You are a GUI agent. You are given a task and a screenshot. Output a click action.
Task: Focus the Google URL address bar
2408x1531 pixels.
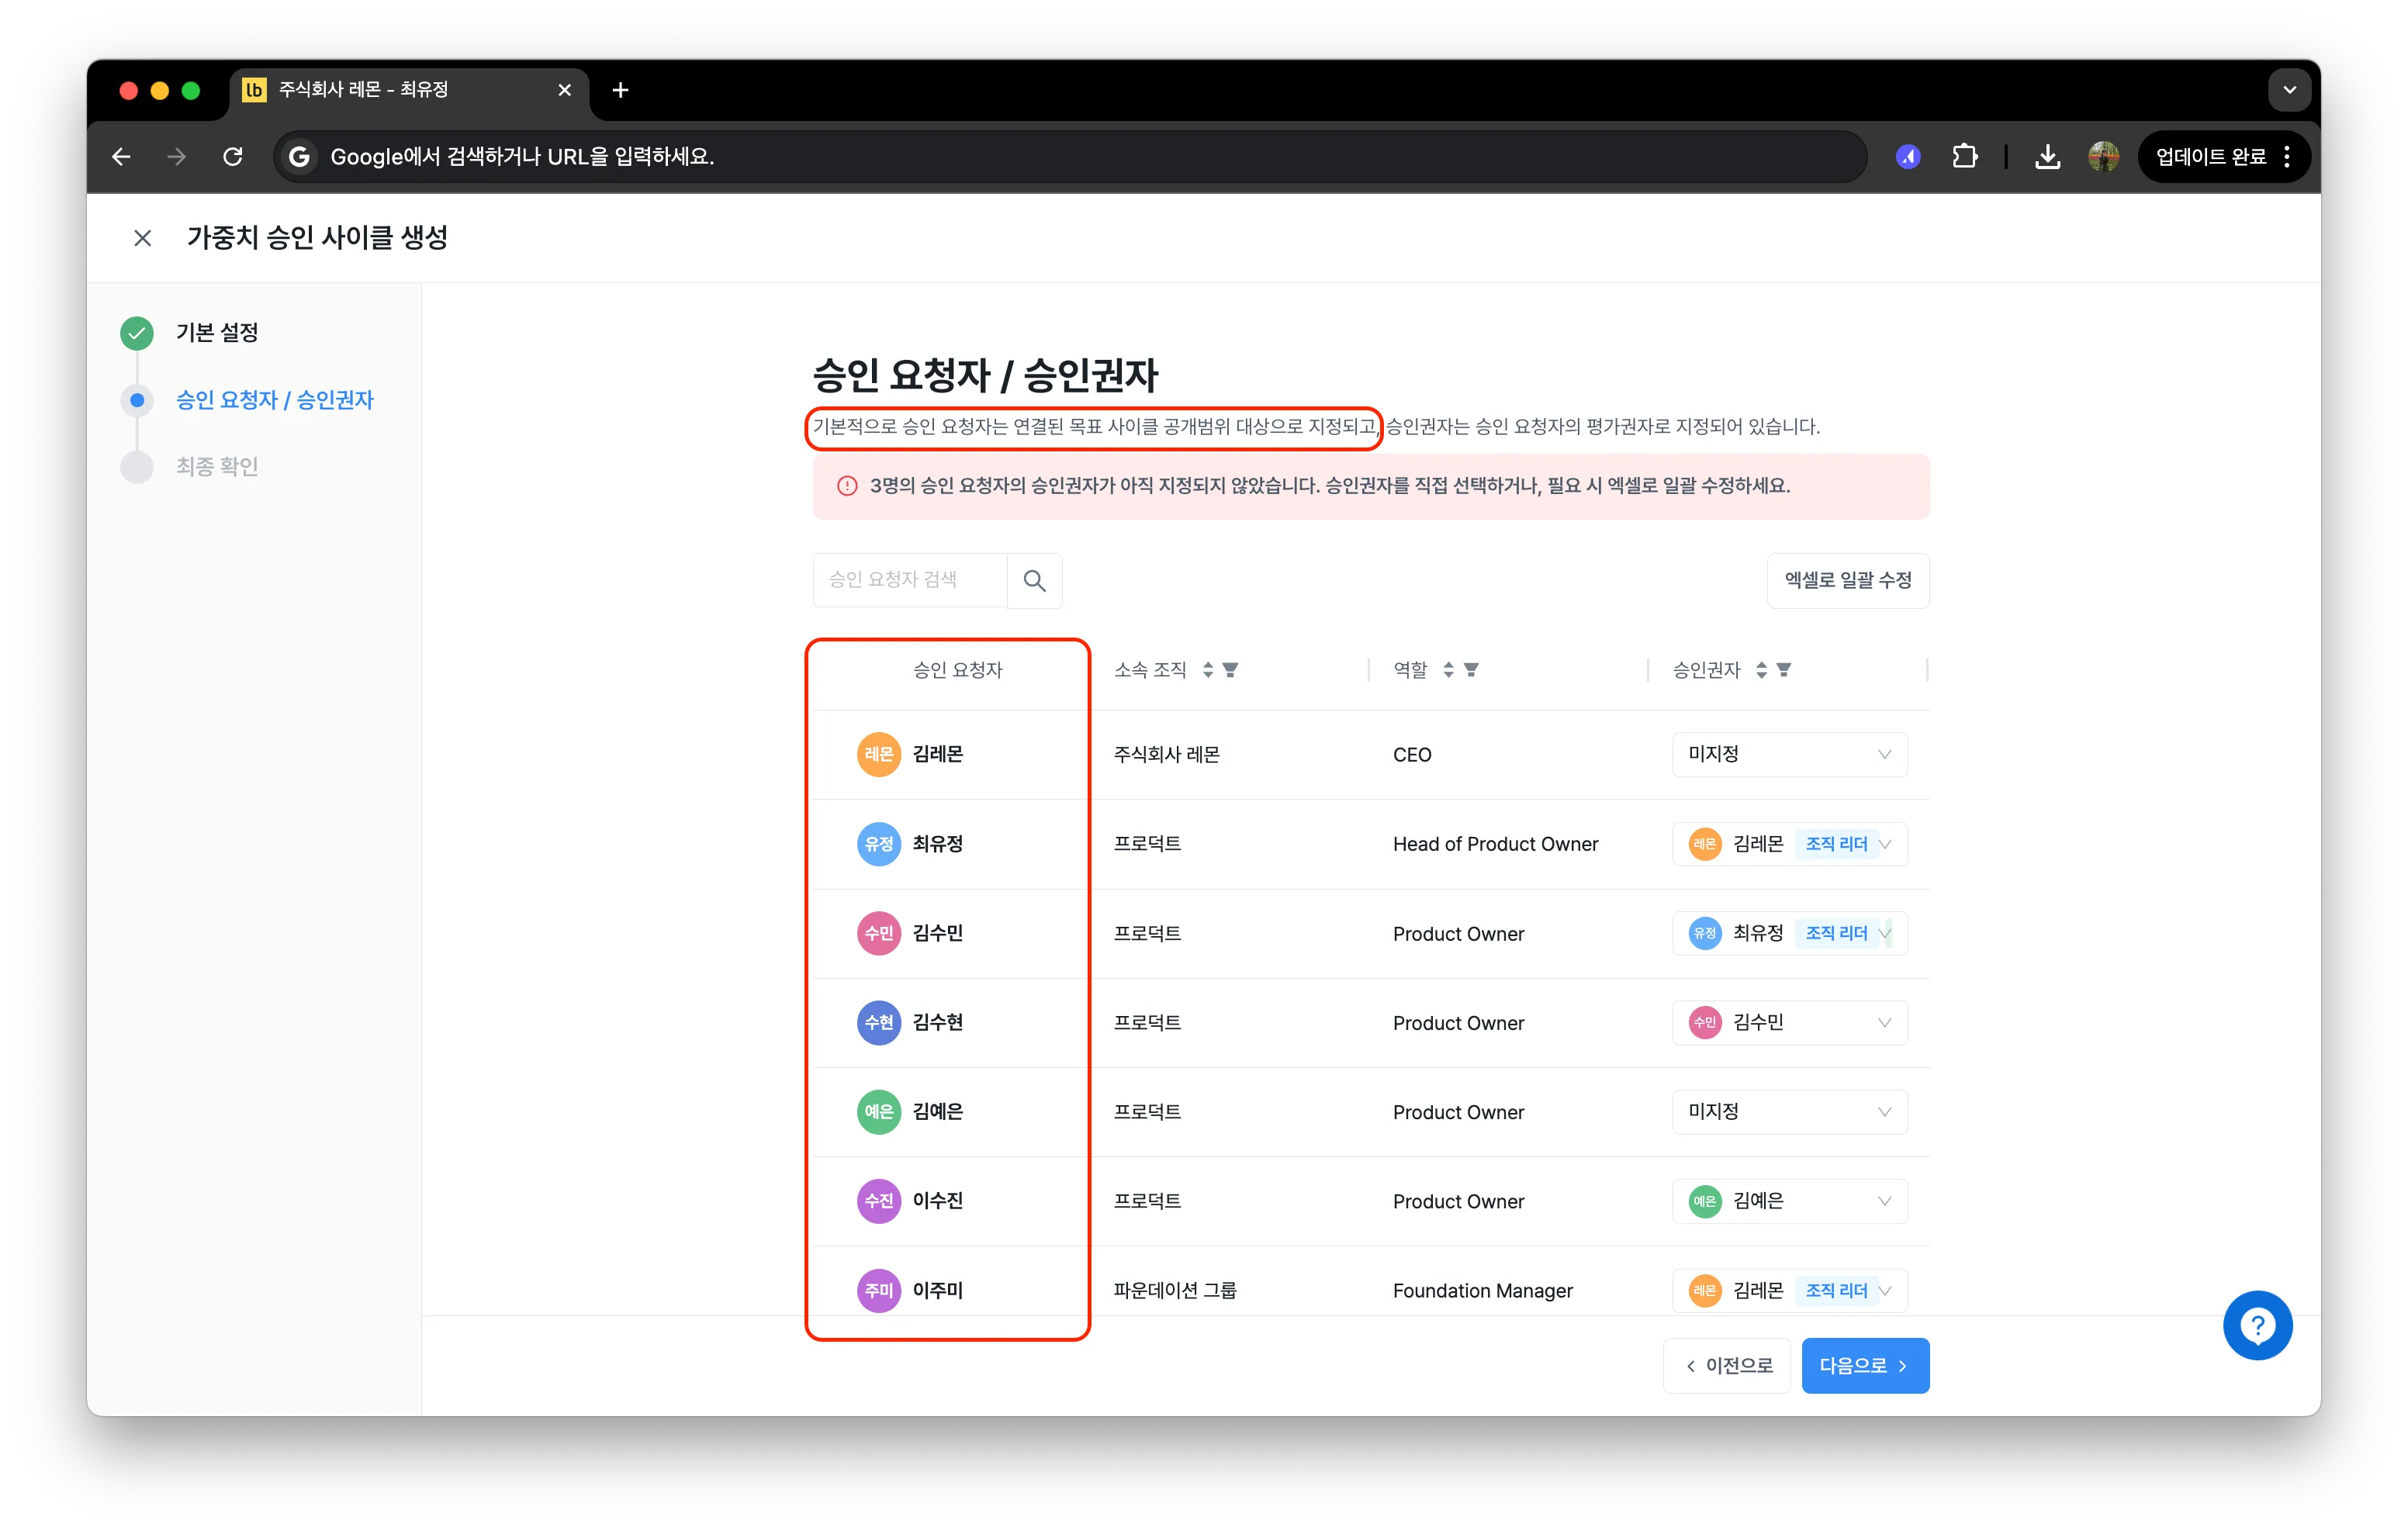point(1070,157)
